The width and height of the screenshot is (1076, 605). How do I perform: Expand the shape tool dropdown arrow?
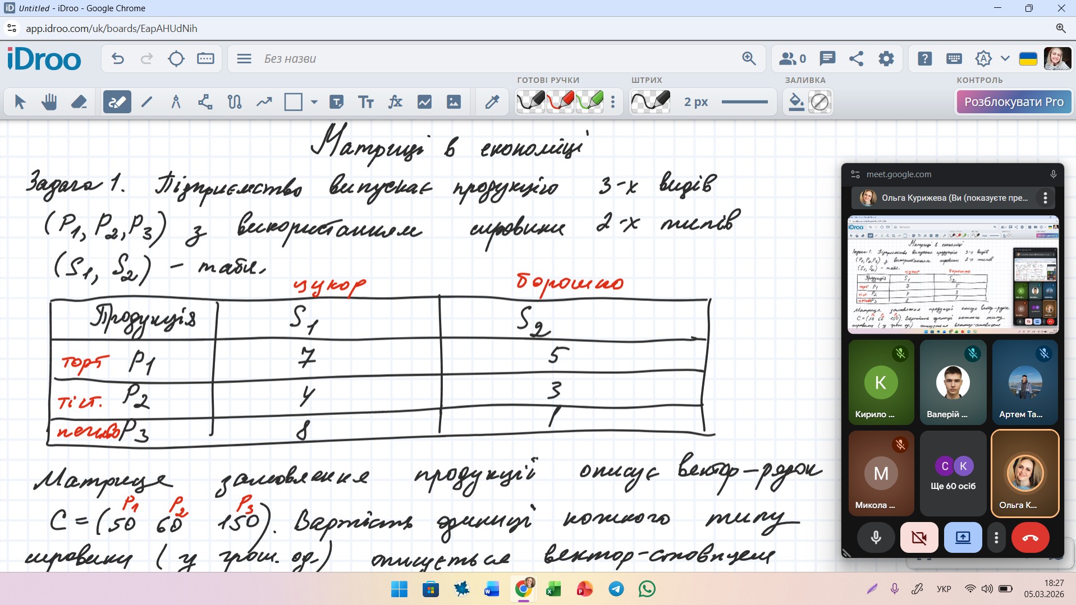(x=314, y=102)
